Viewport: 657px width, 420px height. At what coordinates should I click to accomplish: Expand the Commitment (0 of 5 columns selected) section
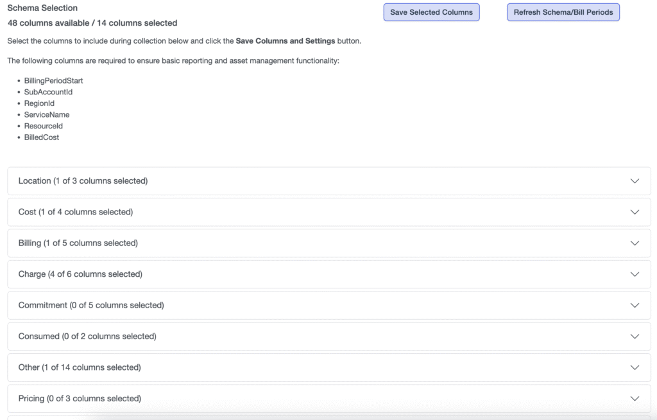(x=91, y=306)
